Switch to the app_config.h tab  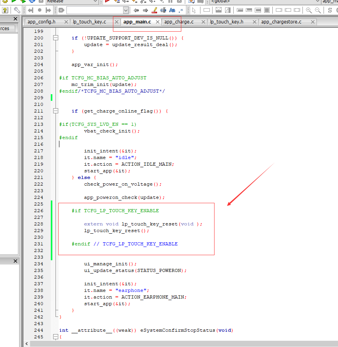[x=41, y=22]
